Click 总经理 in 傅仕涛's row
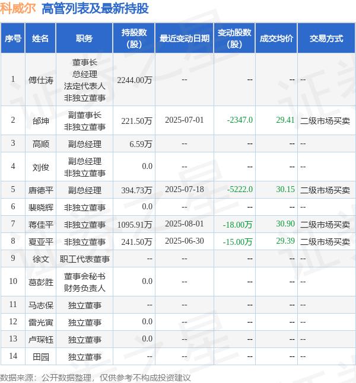The height and width of the screenshot is (383, 356). click(x=85, y=74)
